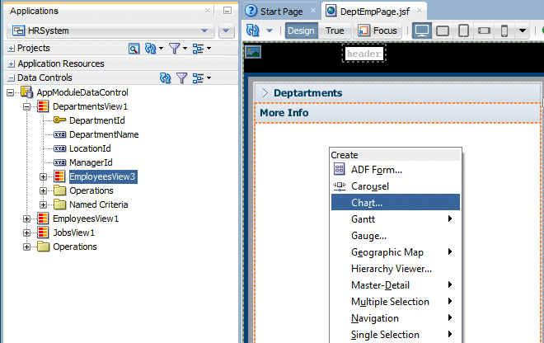
Task: Select the portrait phone preview icon
Action: 504,31
